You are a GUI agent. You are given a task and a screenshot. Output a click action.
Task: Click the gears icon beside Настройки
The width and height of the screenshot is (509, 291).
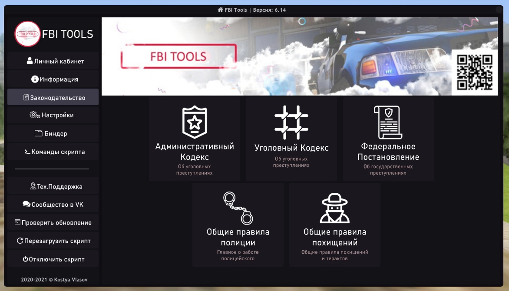(x=35, y=115)
